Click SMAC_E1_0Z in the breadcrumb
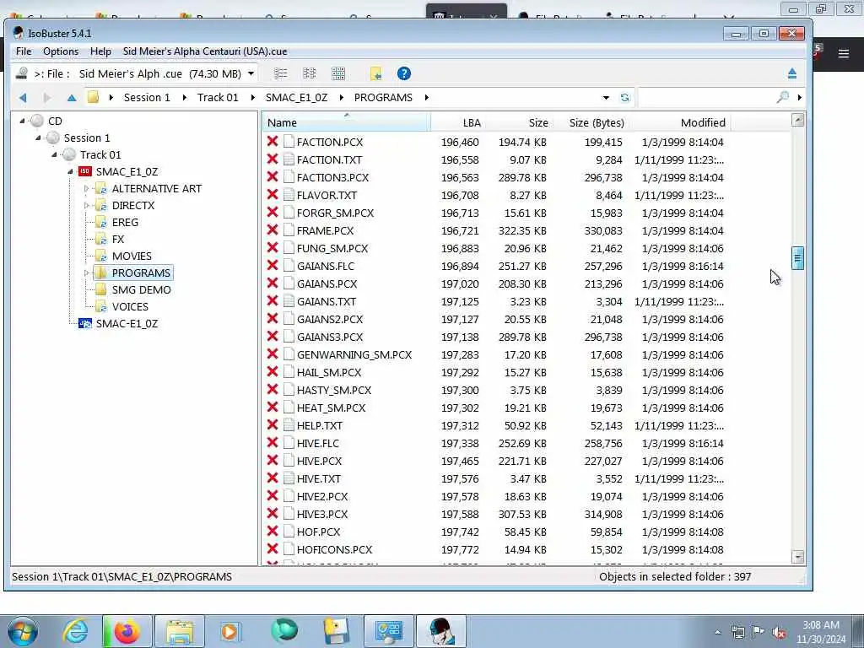Screen dimensions: 864x648 (296, 98)
